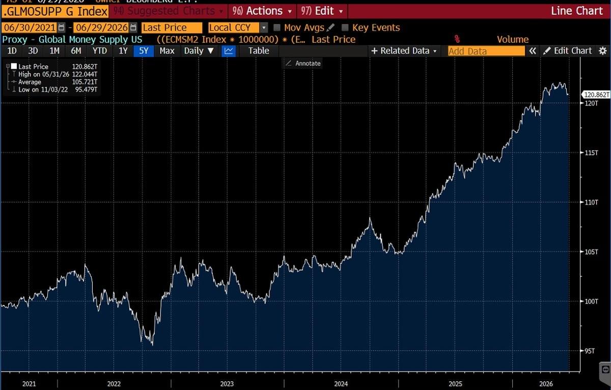Viewport: 611px width, 390px height.
Task: Click the Annotate pencil tool
Action: (x=302, y=63)
